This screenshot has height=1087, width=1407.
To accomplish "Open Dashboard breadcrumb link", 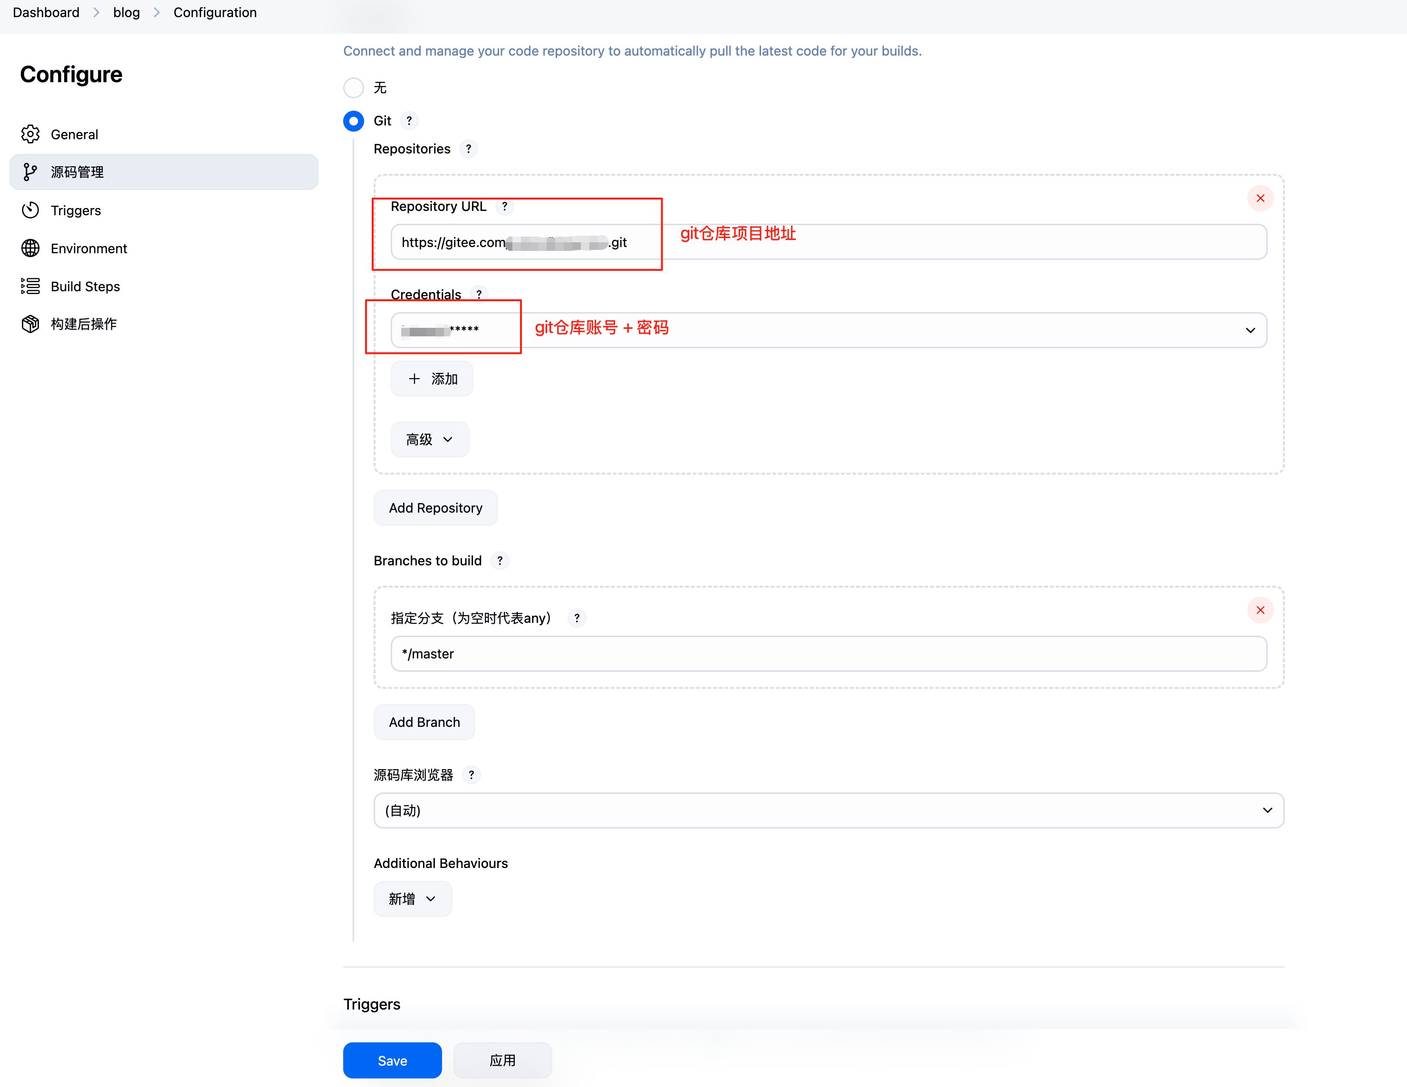I will click(47, 12).
